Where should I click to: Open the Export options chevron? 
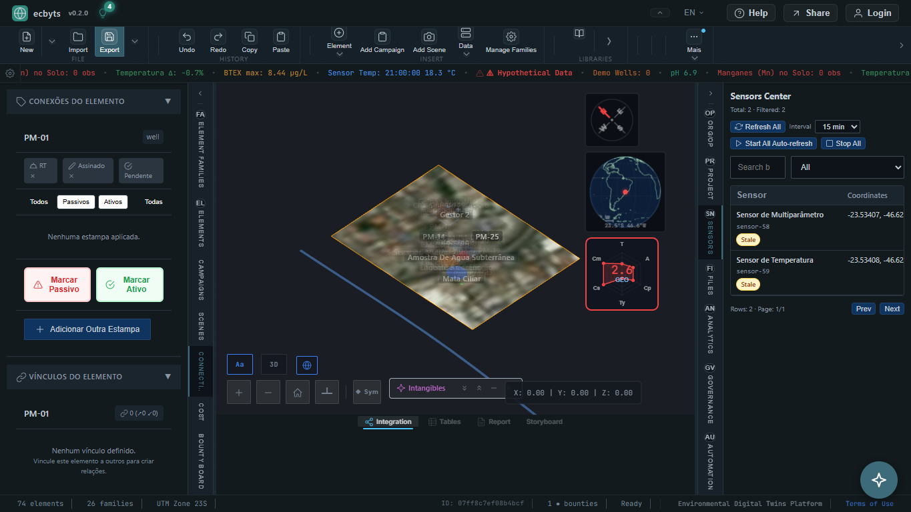[135, 41]
